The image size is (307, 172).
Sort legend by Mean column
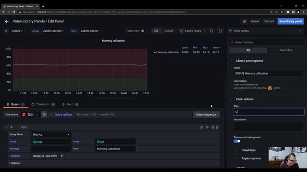pos(216,48)
